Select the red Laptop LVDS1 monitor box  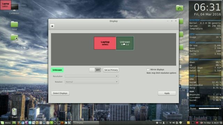[x=105, y=43]
